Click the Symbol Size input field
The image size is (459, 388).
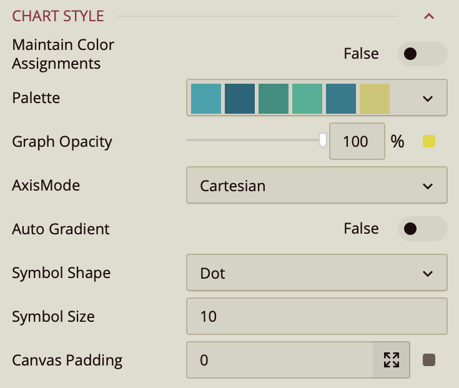(317, 317)
